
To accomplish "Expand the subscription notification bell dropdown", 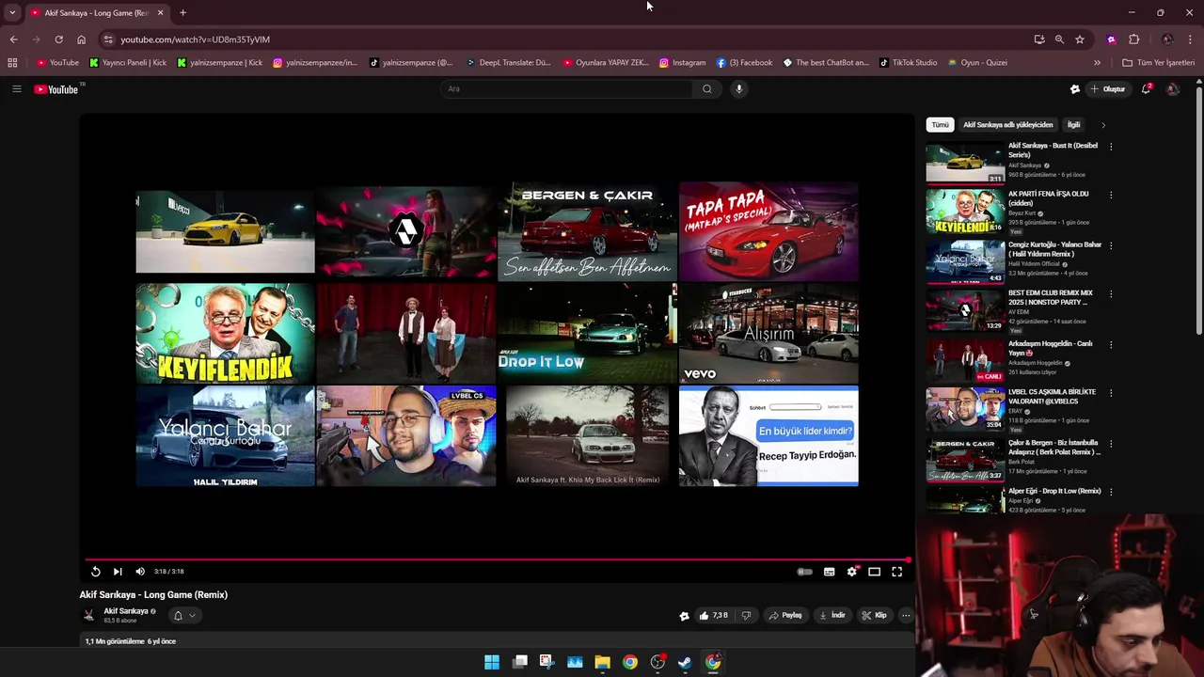I will tap(184, 616).
